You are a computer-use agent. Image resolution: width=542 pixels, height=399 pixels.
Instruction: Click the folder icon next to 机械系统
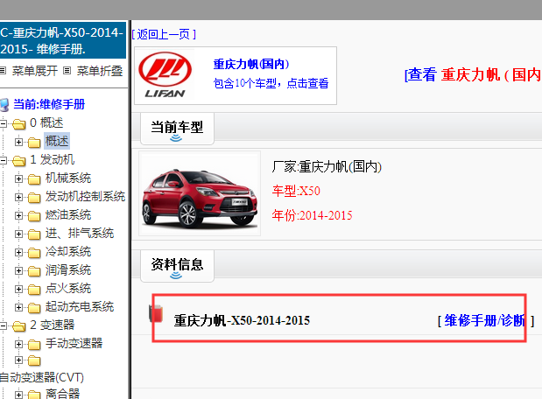pyautogui.click(x=34, y=178)
